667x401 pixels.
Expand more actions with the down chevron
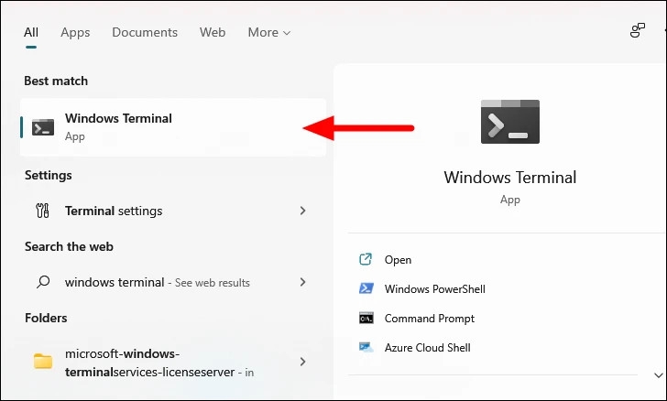point(658,375)
